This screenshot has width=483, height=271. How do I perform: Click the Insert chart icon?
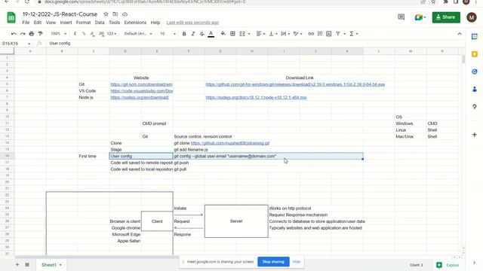click(x=329, y=34)
